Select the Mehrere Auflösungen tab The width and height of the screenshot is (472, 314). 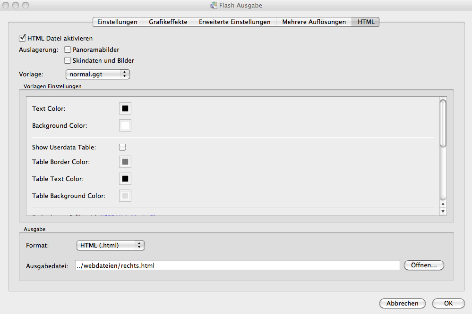[x=314, y=22]
